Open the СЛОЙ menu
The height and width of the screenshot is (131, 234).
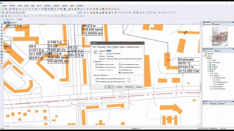click(20, 6)
